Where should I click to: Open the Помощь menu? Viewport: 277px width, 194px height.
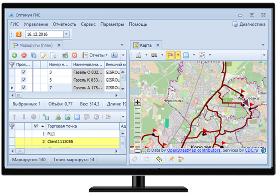coord(138,24)
